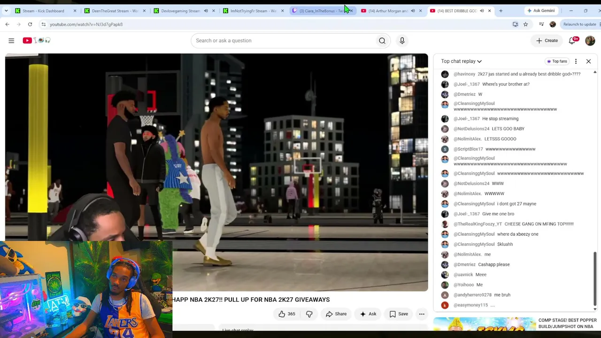The height and width of the screenshot is (338, 601).
Task: Click the @TheRealKingFoozy_YT chat username
Action: click(x=478, y=224)
